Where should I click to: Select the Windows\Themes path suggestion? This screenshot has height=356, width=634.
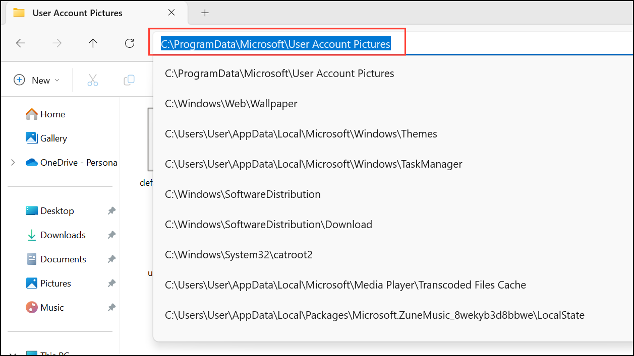click(x=393, y=134)
